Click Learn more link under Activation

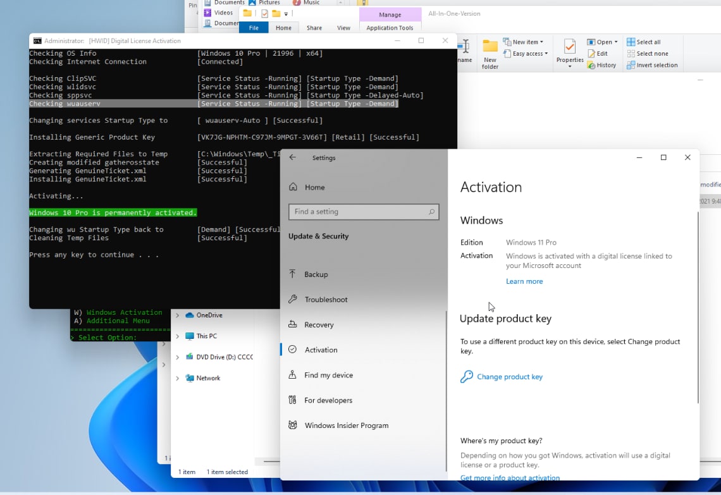[x=524, y=281]
